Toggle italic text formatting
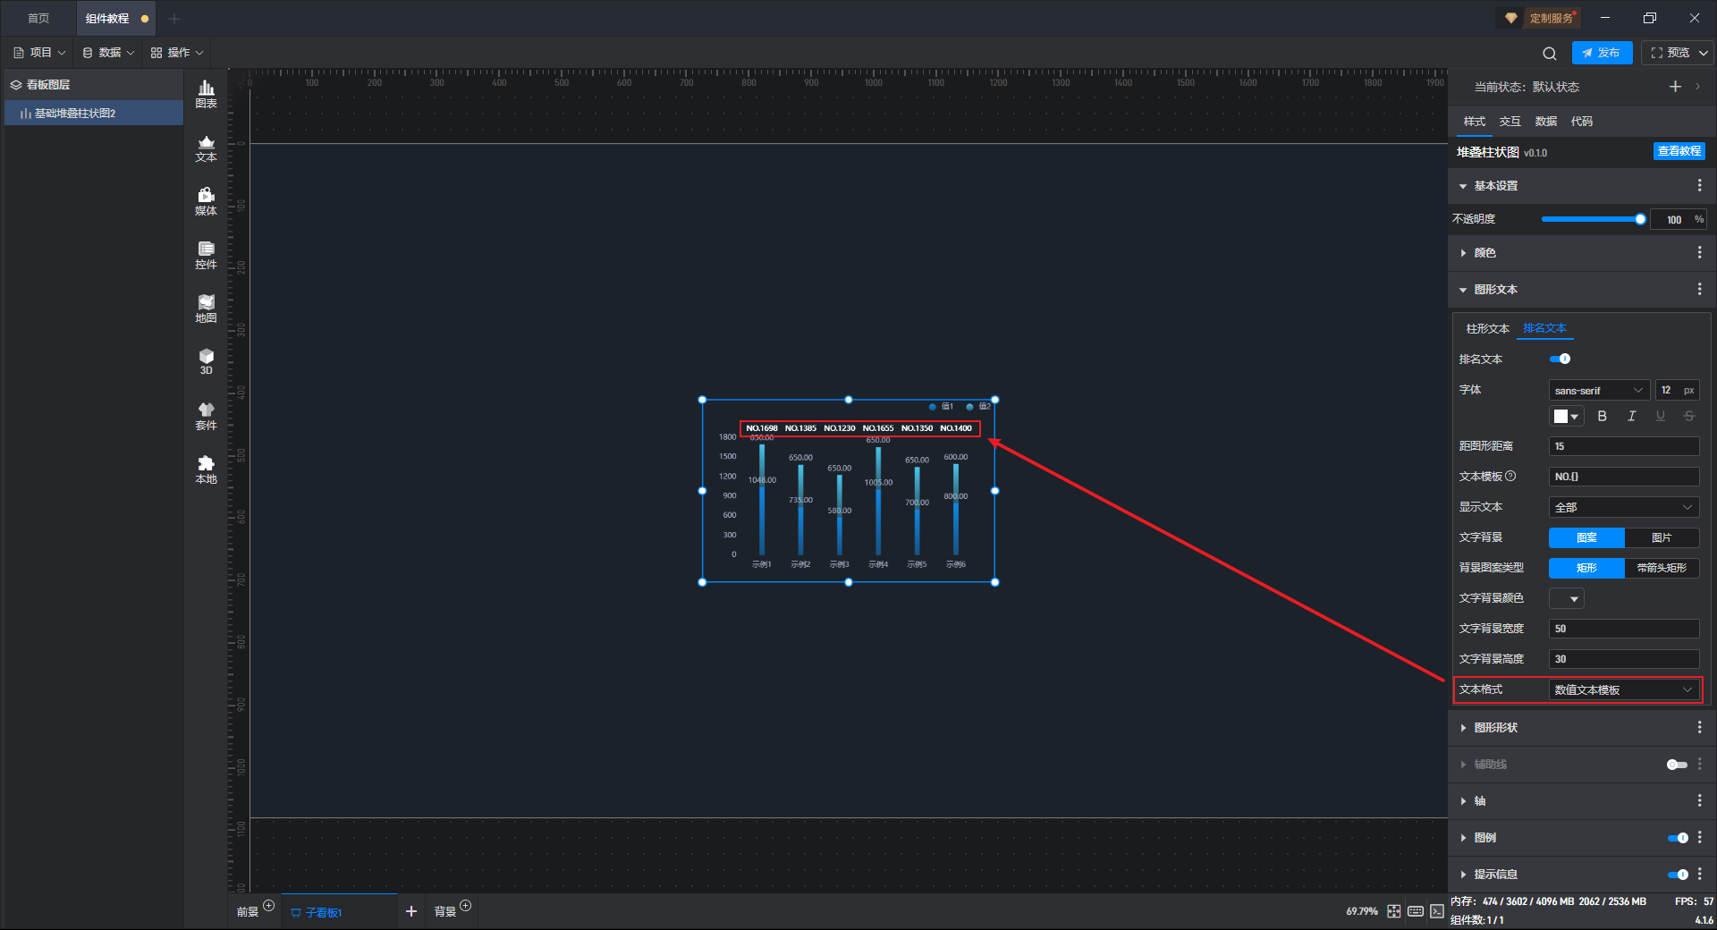 coord(1631,416)
